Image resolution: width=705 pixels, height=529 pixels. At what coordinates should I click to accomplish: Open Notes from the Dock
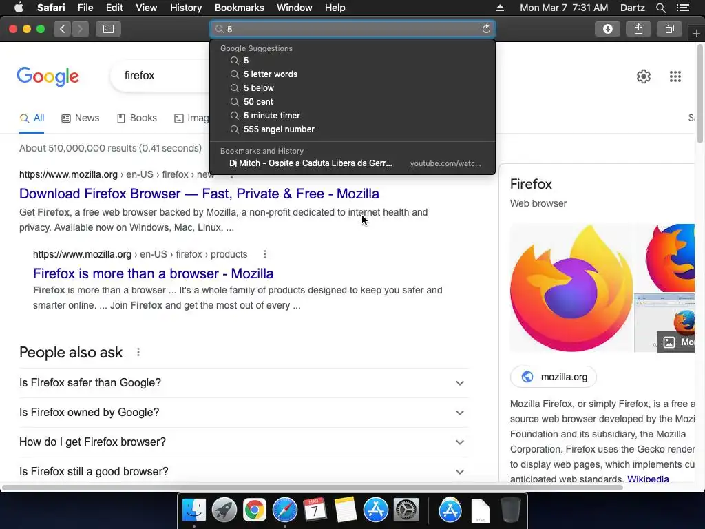346,510
